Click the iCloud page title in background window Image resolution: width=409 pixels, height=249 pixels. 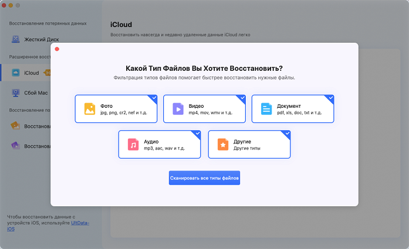[x=121, y=25]
